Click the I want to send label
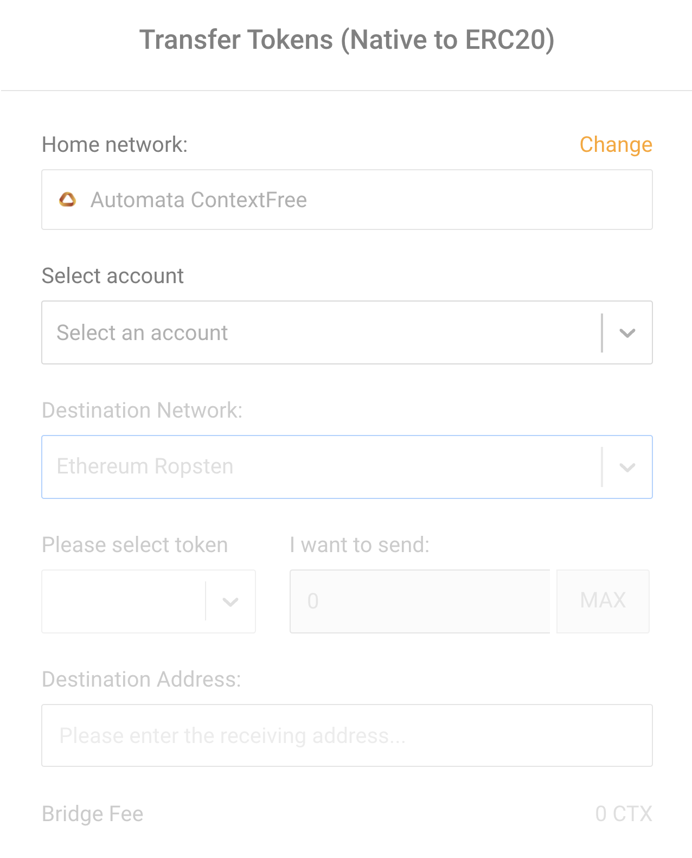692x858 pixels. tap(360, 545)
